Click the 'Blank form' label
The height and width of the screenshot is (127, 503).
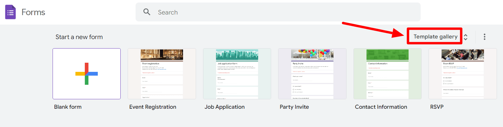(68, 107)
